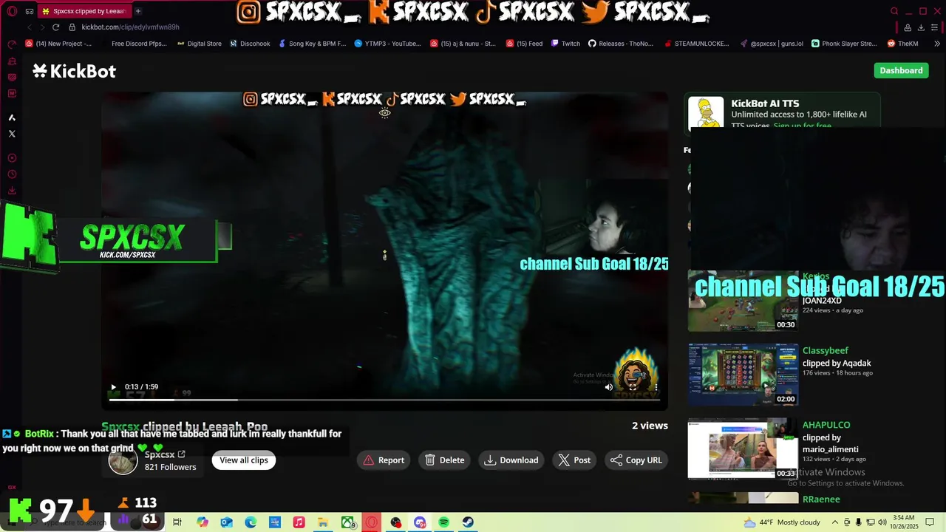Open Spotify from the taskbar
The image size is (946, 532).
[x=444, y=522]
